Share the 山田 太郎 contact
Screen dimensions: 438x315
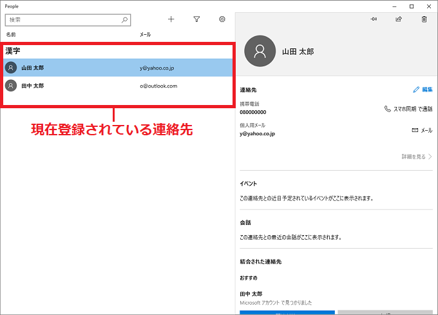click(x=399, y=19)
